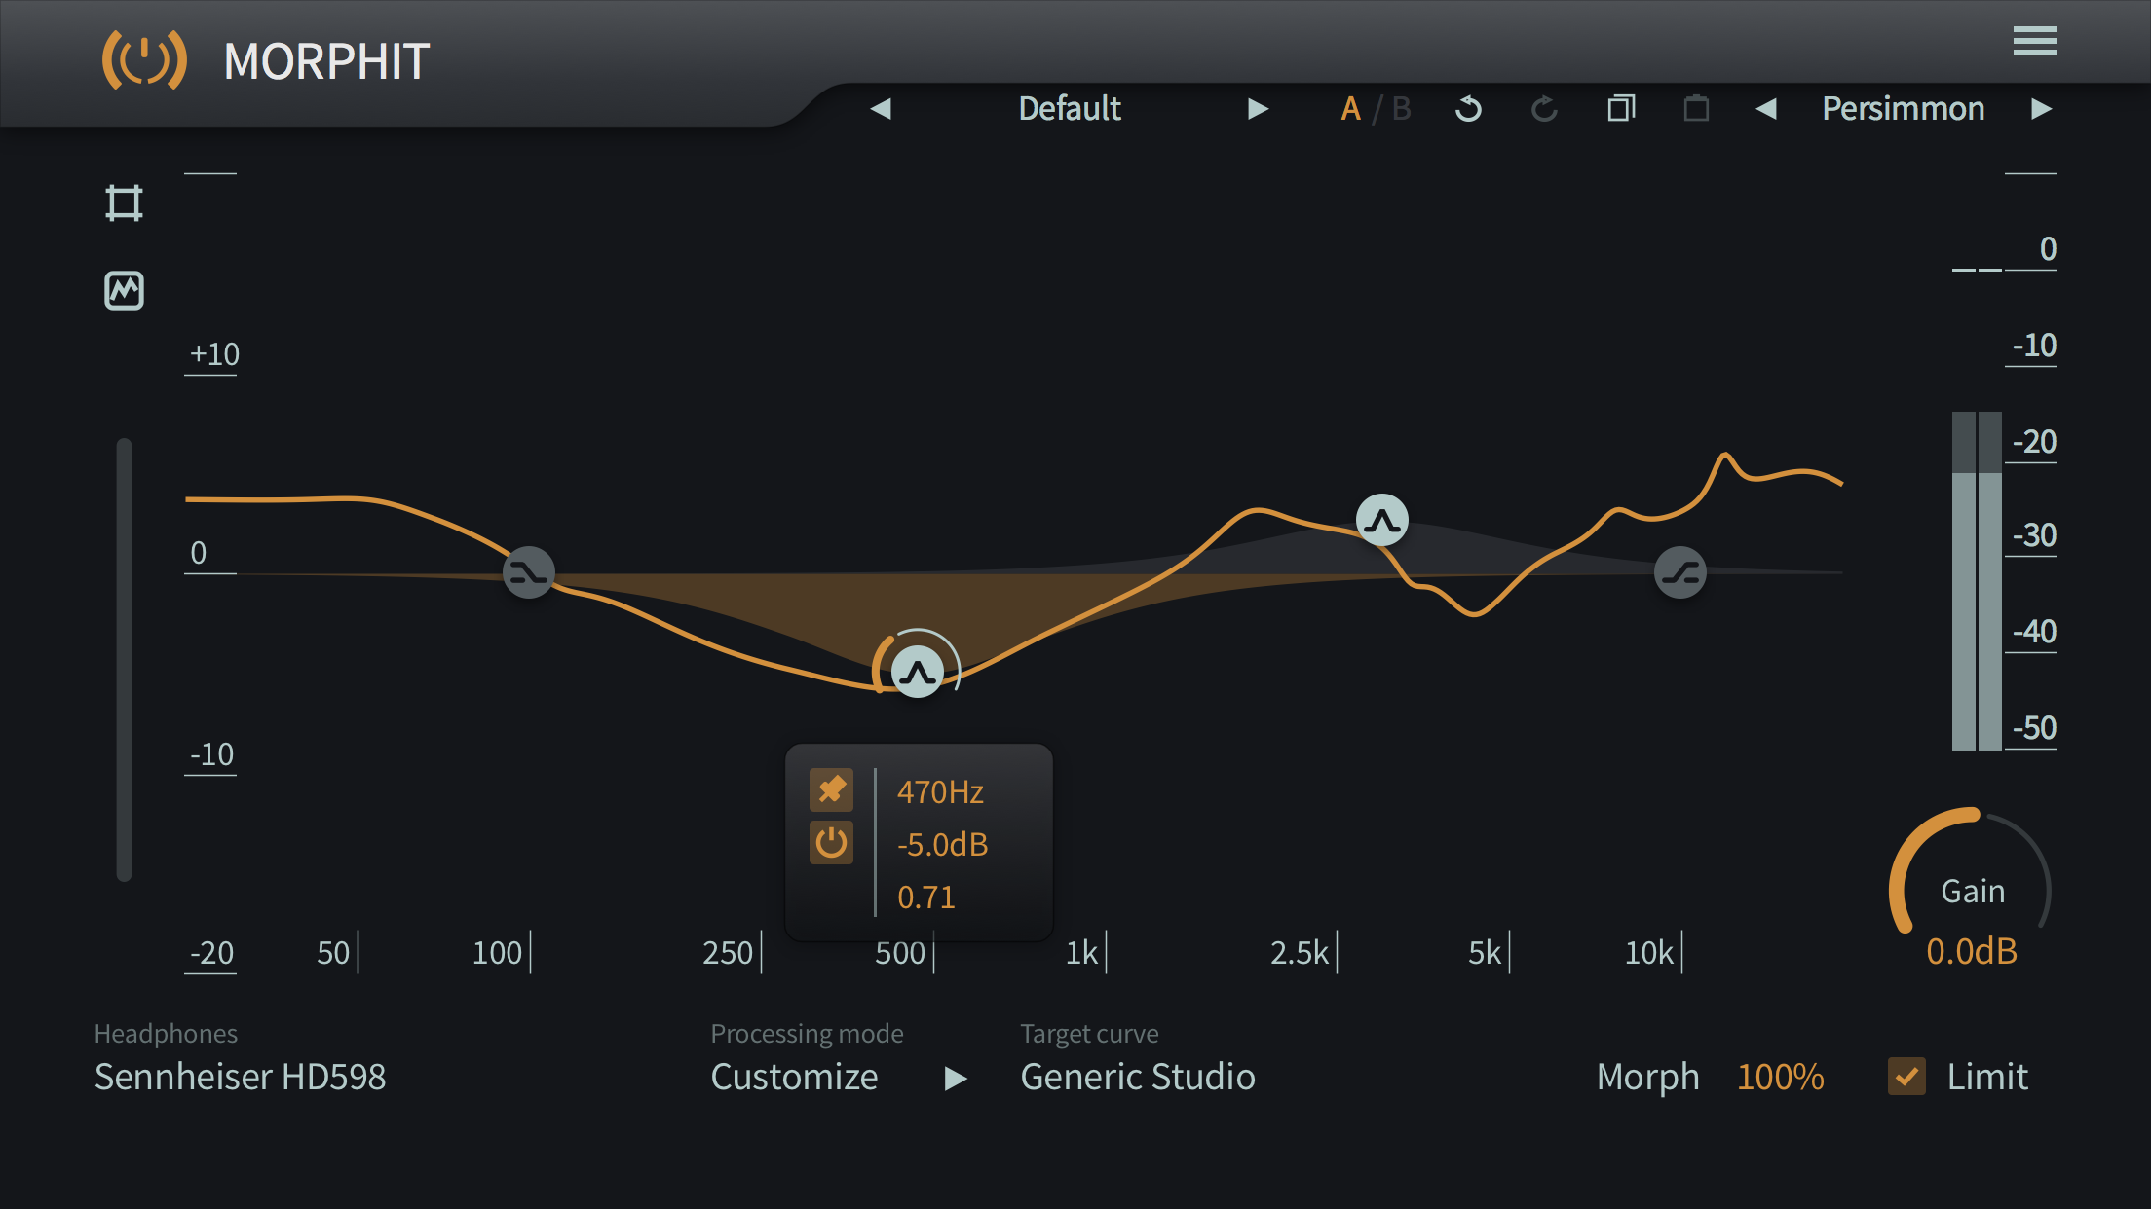Switch to next theme after Persimmon
The image size is (2151, 1209).
pyautogui.click(x=2042, y=109)
